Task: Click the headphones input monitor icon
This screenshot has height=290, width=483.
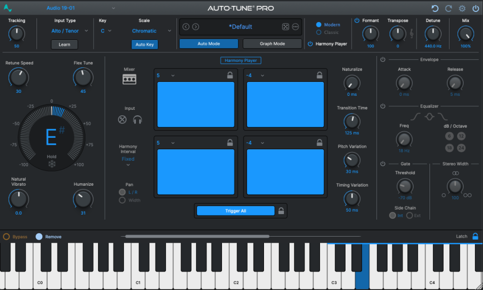Action: (x=137, y=119)
